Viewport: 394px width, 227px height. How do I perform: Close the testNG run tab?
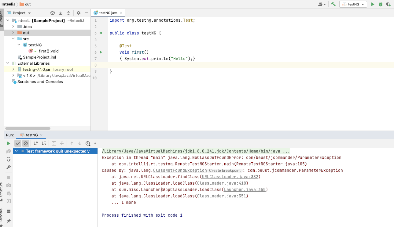pos(41,135)
